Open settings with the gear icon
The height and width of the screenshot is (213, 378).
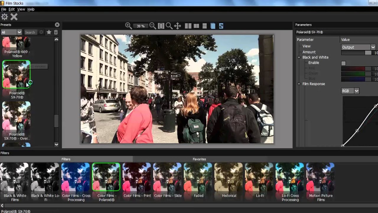[x=4, y=17]
